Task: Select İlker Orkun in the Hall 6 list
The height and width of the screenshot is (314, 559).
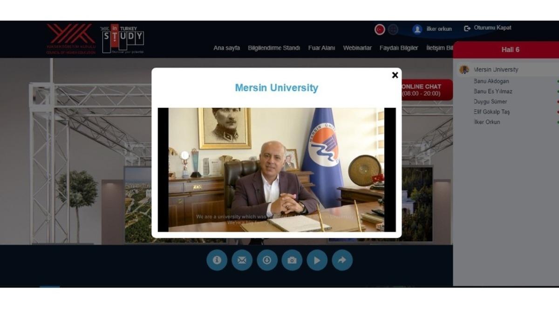Action: coord(487,122)
